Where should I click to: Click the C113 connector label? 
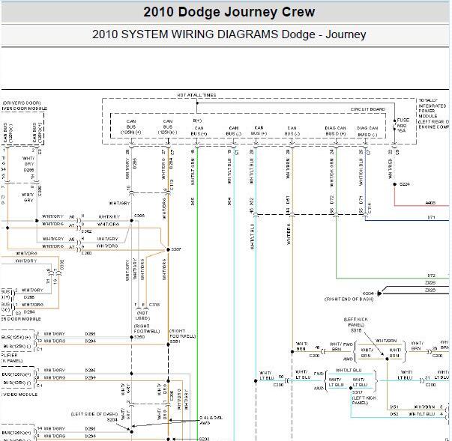click(172, 185)
